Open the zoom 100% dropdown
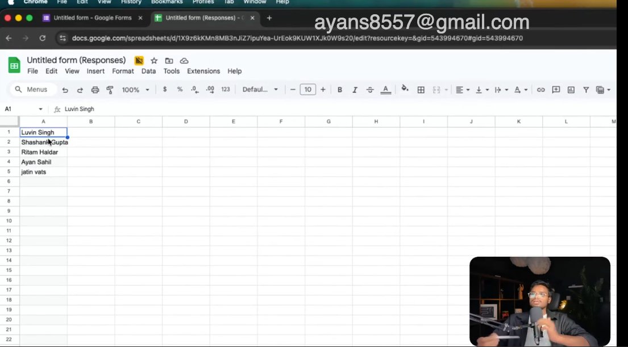 coord(135,90)
